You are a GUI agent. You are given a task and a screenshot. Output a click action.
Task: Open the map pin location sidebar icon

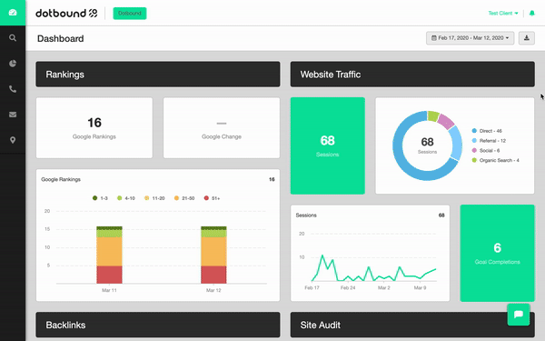pyautogui.click(x=13, y=140)
